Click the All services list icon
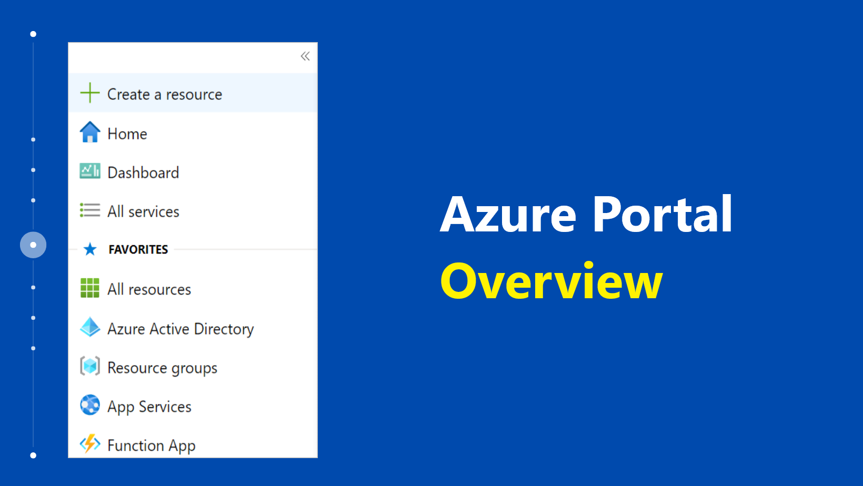 click(90, 210)
